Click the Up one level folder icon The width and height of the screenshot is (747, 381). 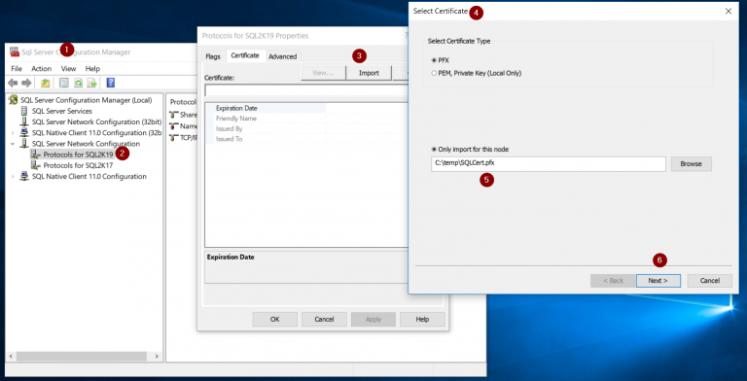point(46,84)
